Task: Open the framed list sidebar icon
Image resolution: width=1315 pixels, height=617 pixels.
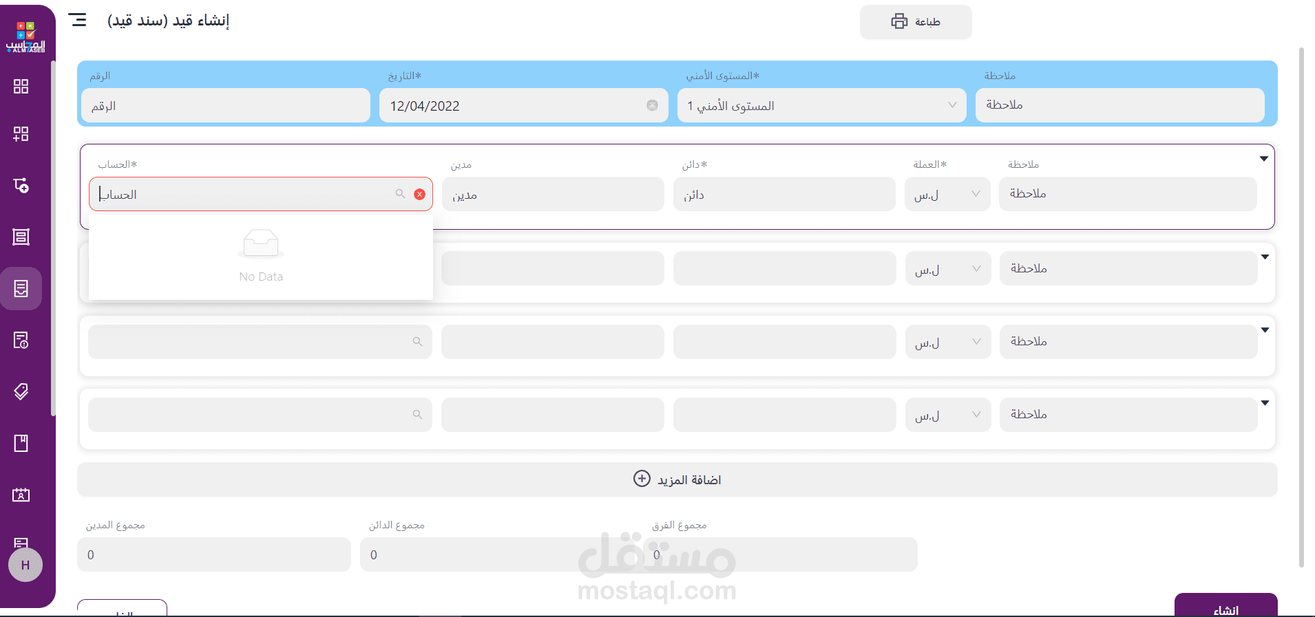Action: [x=21, y=237]
